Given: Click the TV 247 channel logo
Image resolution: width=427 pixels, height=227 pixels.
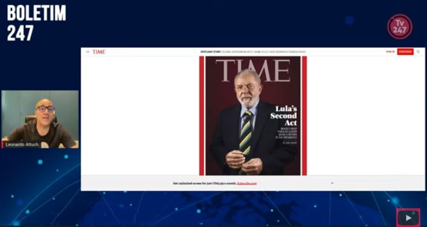Looking at the screenshot, I should (400, 27).
